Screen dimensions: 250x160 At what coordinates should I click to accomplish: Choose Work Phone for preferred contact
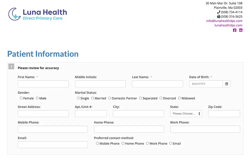coord(147,143)
